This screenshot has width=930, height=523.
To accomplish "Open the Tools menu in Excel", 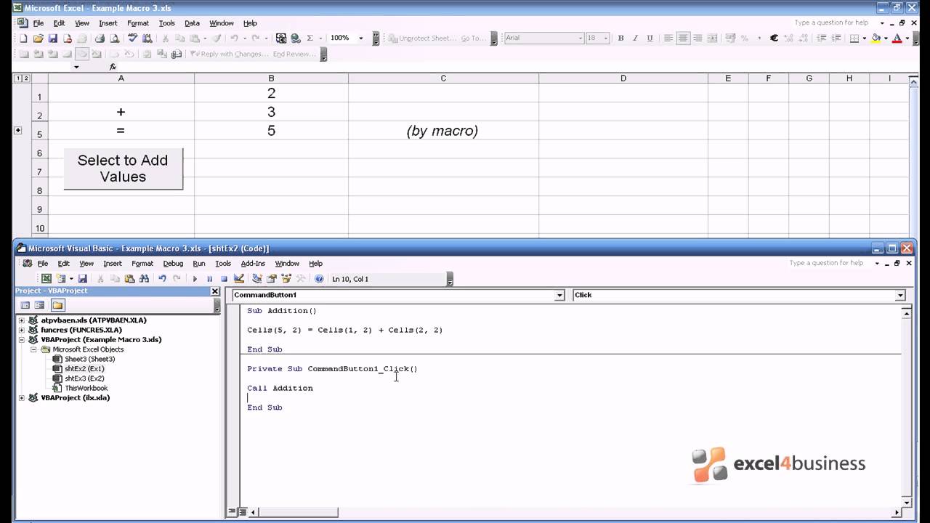I will point(166,23).
